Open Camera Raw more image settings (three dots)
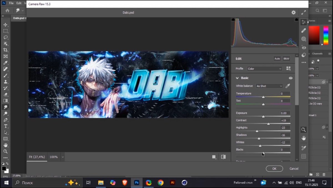This screenshot has height=188, width=333. click(x=304, y=62)
